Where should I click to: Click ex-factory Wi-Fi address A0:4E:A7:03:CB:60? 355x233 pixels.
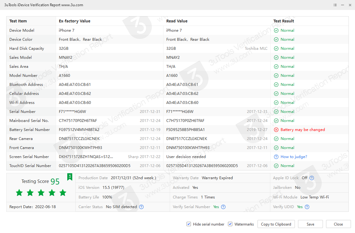click(x=75, y=103)
